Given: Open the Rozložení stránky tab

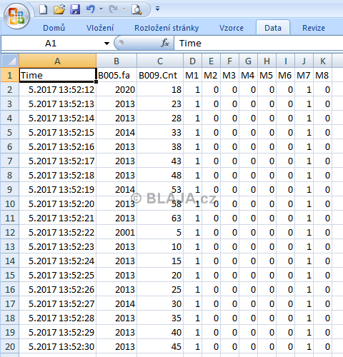Looking at the screenshot, I should (166, 28).
